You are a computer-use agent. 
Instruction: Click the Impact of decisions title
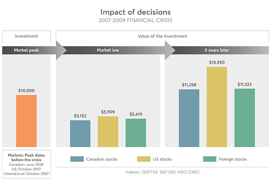(x=135, y=12)
